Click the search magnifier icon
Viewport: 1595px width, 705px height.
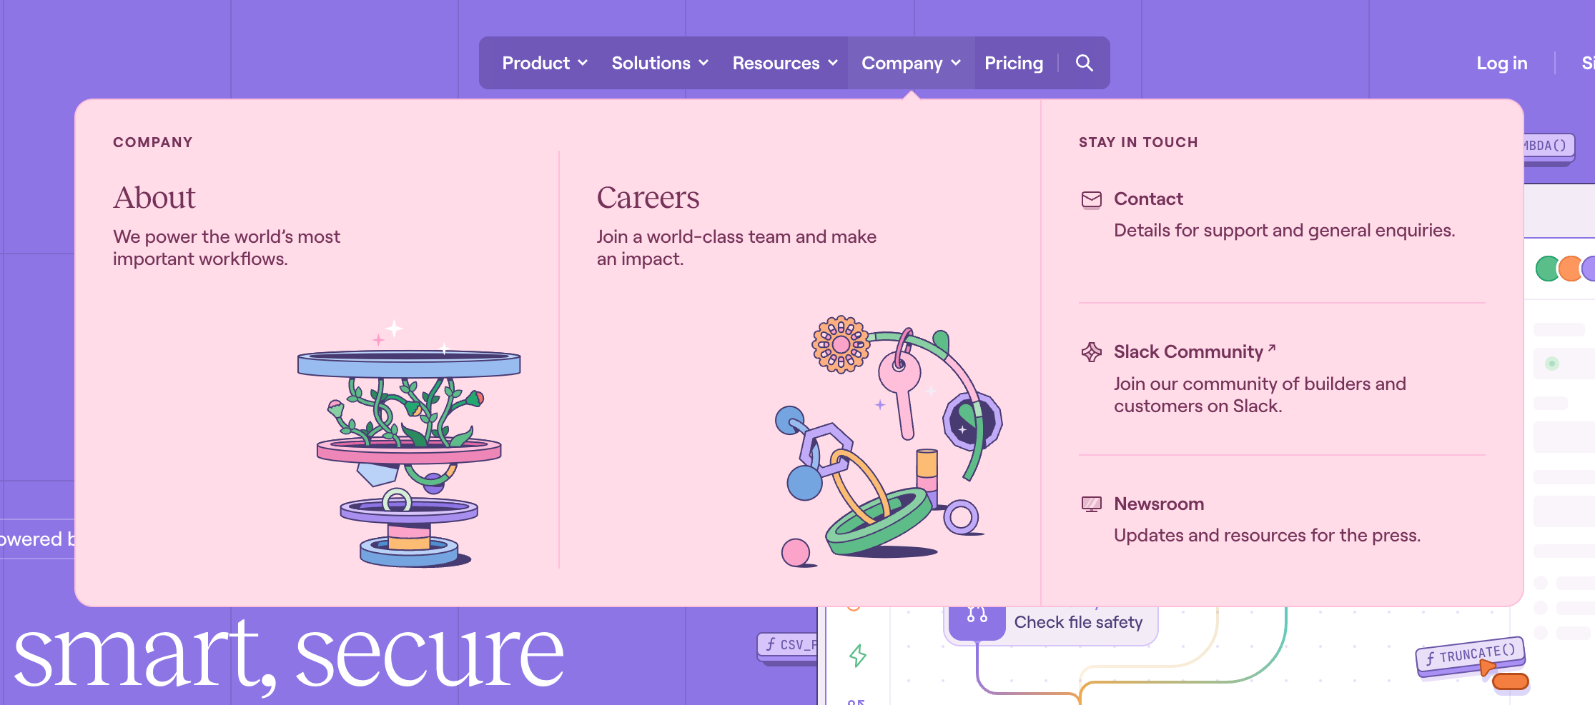click(x=1084, y=63)
